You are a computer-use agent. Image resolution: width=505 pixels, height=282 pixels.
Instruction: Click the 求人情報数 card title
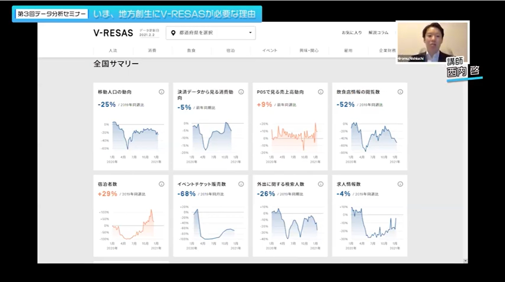pyautogui.click(x=348, y=184)
